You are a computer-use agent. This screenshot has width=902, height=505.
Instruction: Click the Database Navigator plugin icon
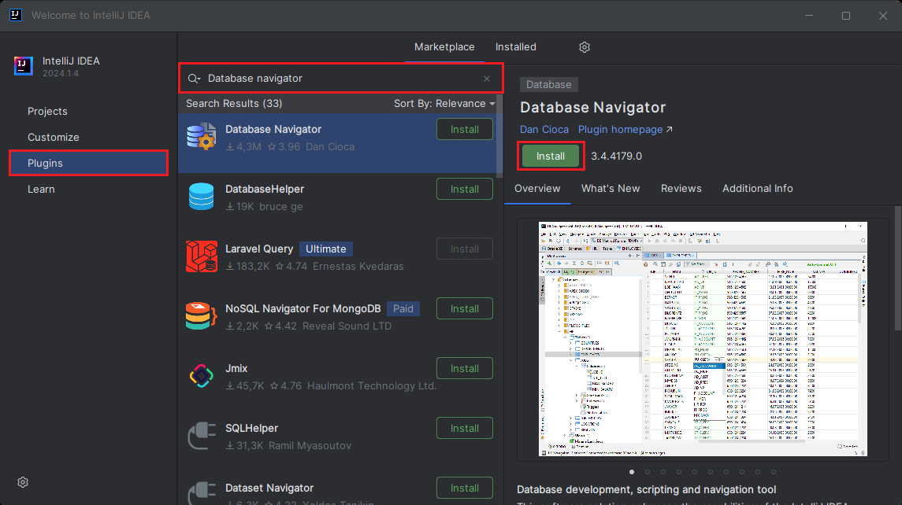pyautogui.click(x=201, y=137)
